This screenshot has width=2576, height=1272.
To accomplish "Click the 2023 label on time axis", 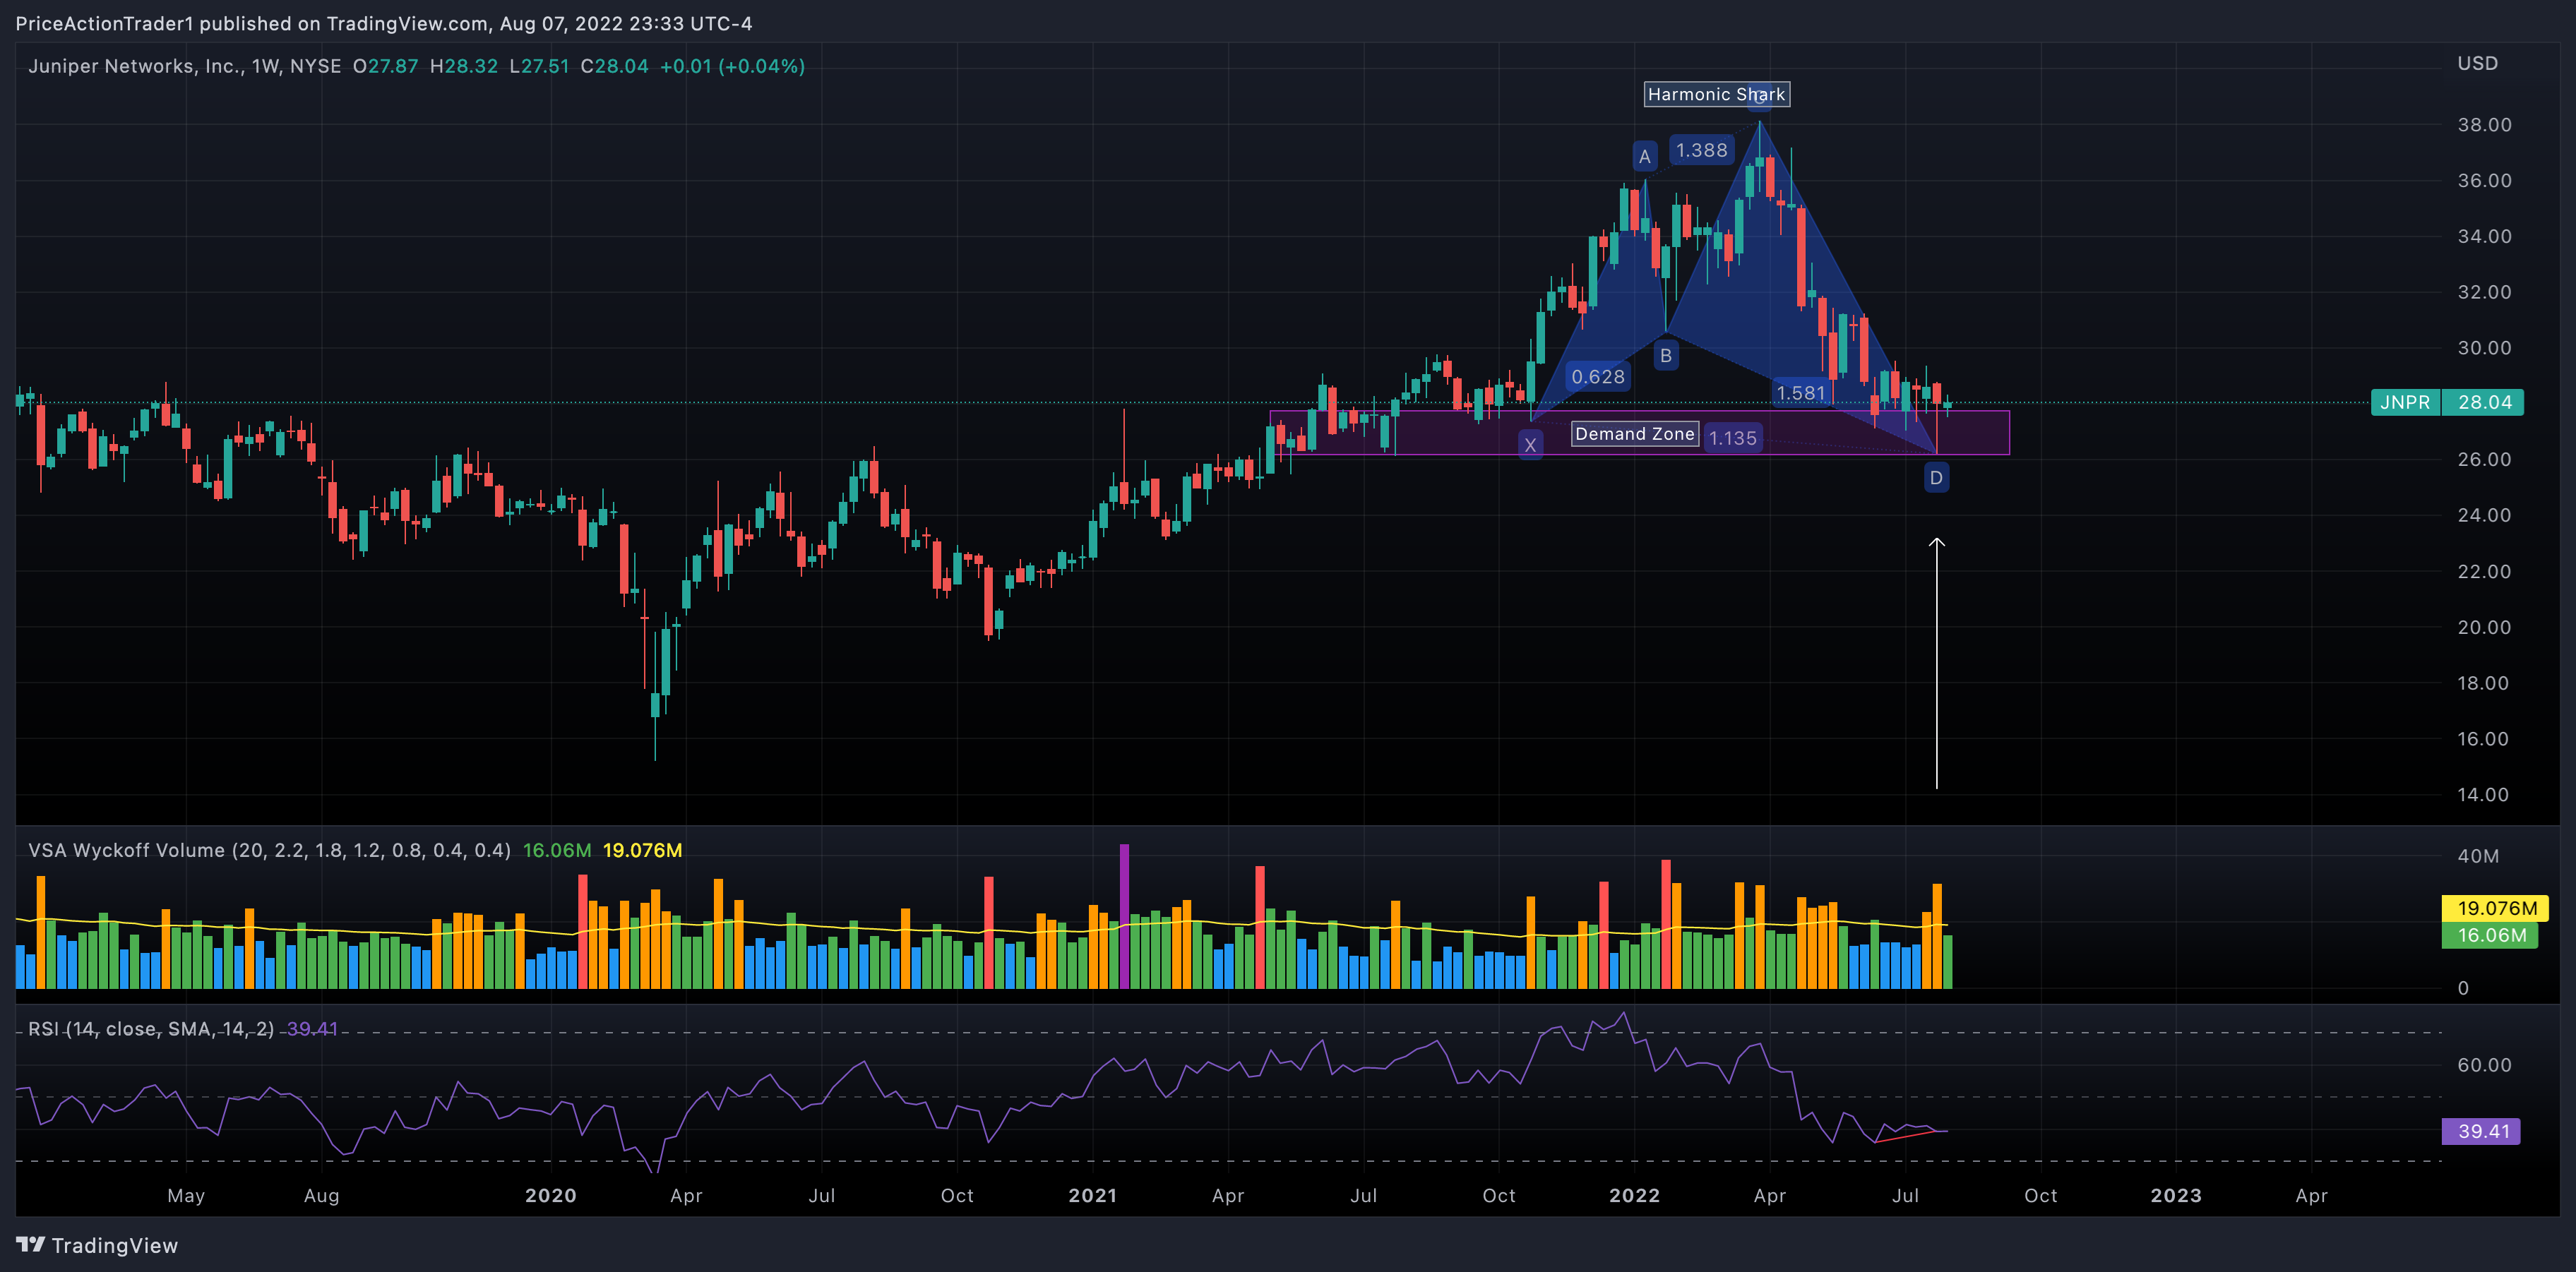I will click(x=2176, y=1195).
